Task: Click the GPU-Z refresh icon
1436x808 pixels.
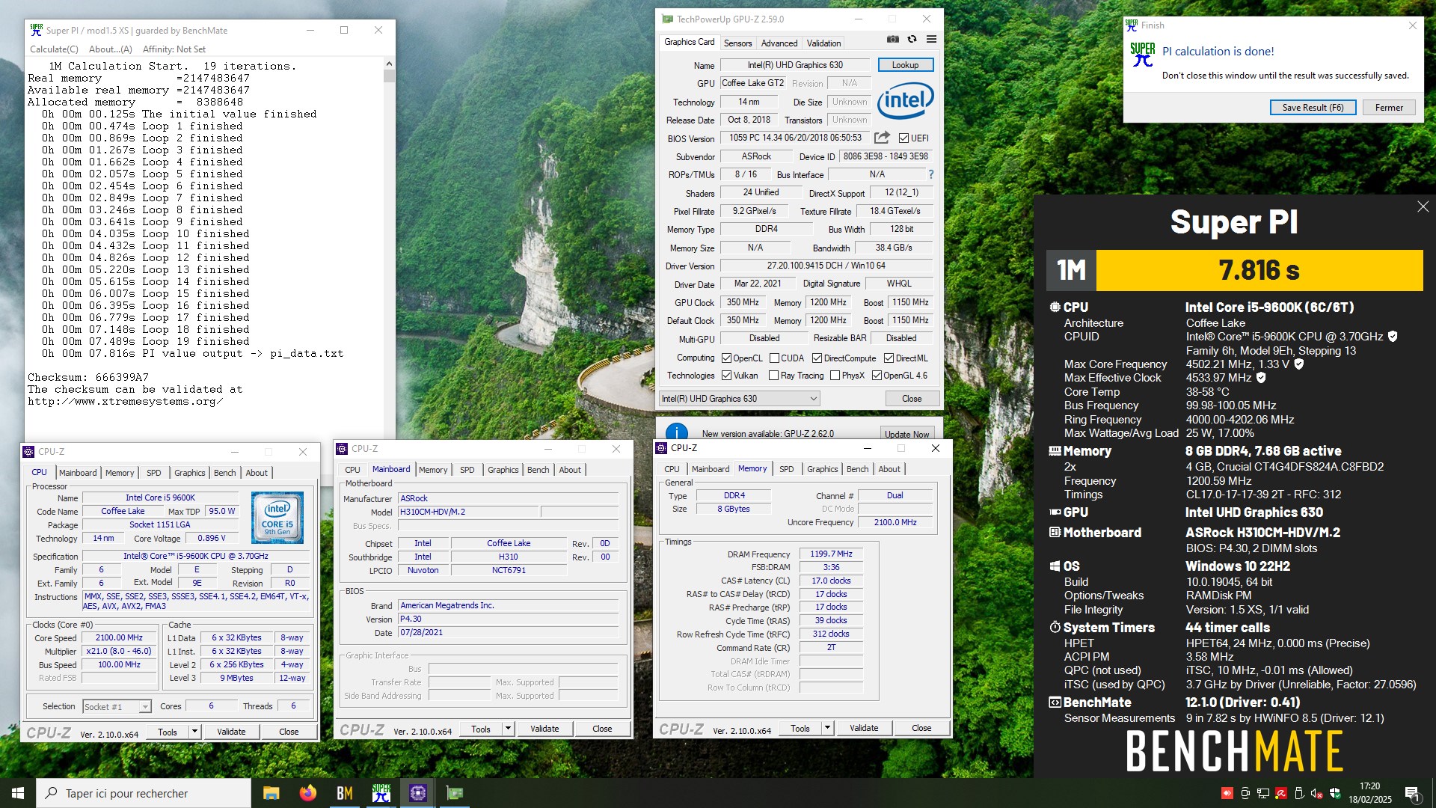Action: [912, 40]
